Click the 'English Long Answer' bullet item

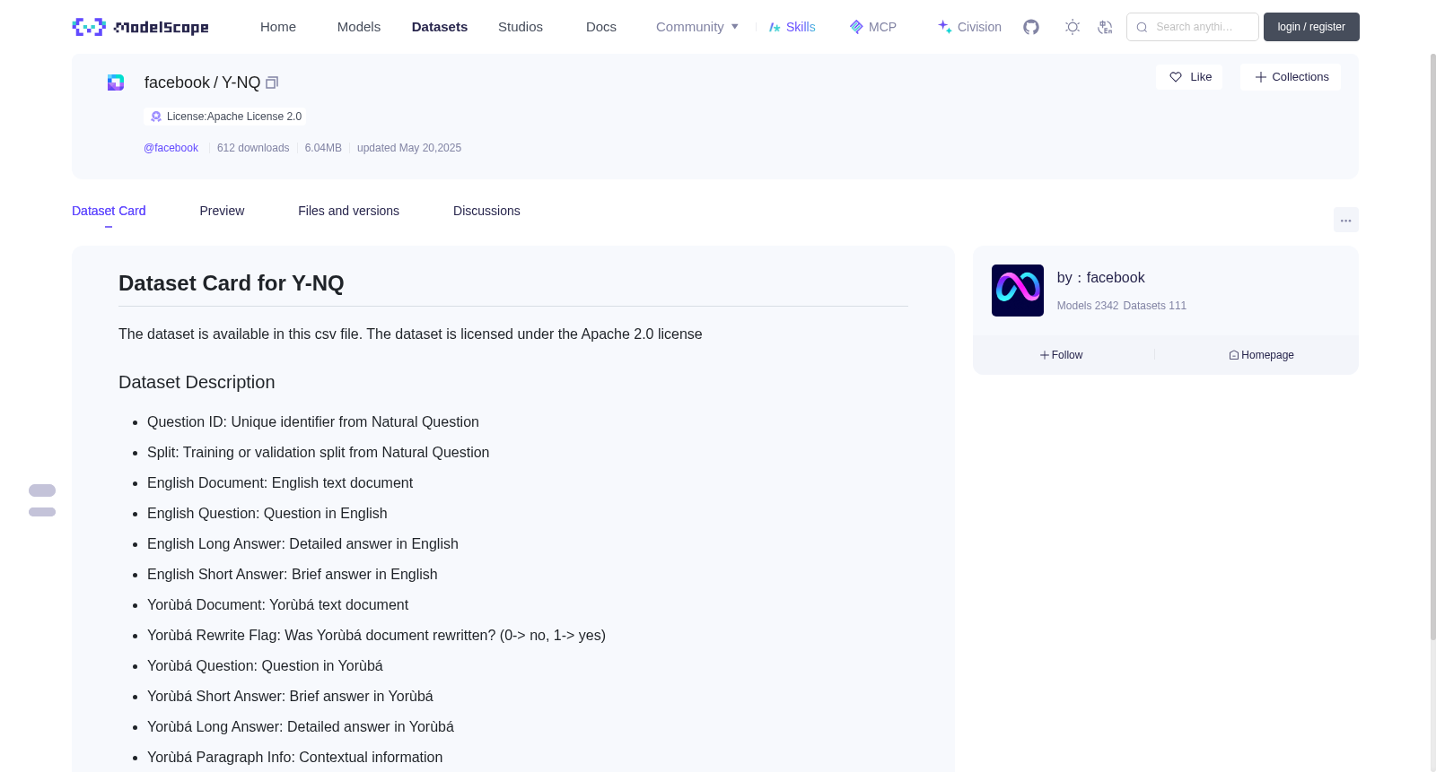click(302, 544)
